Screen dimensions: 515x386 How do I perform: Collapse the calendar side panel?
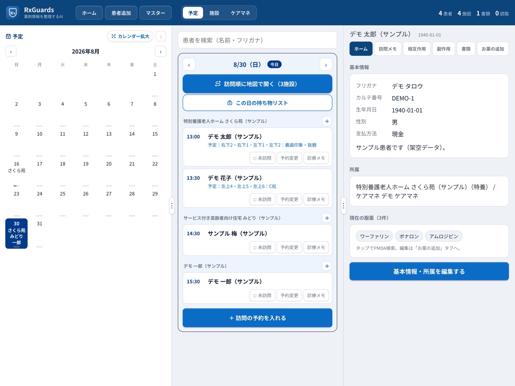click(161, 36)
